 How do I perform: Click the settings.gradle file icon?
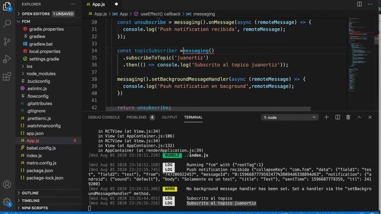25,59
